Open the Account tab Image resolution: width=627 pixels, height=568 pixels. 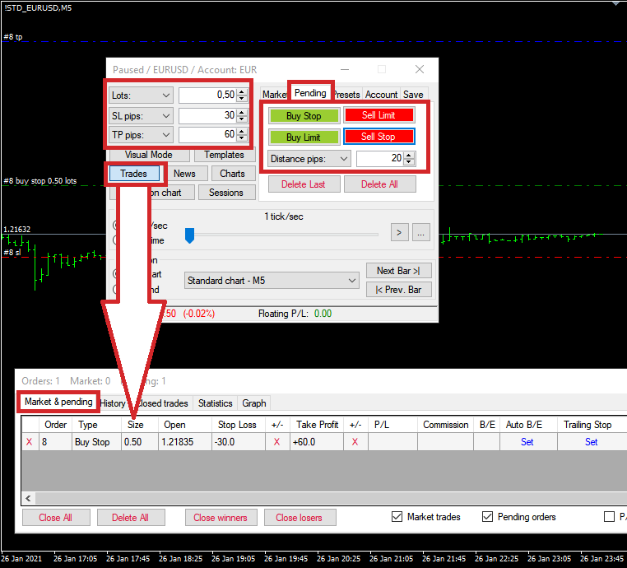(382, 95)
